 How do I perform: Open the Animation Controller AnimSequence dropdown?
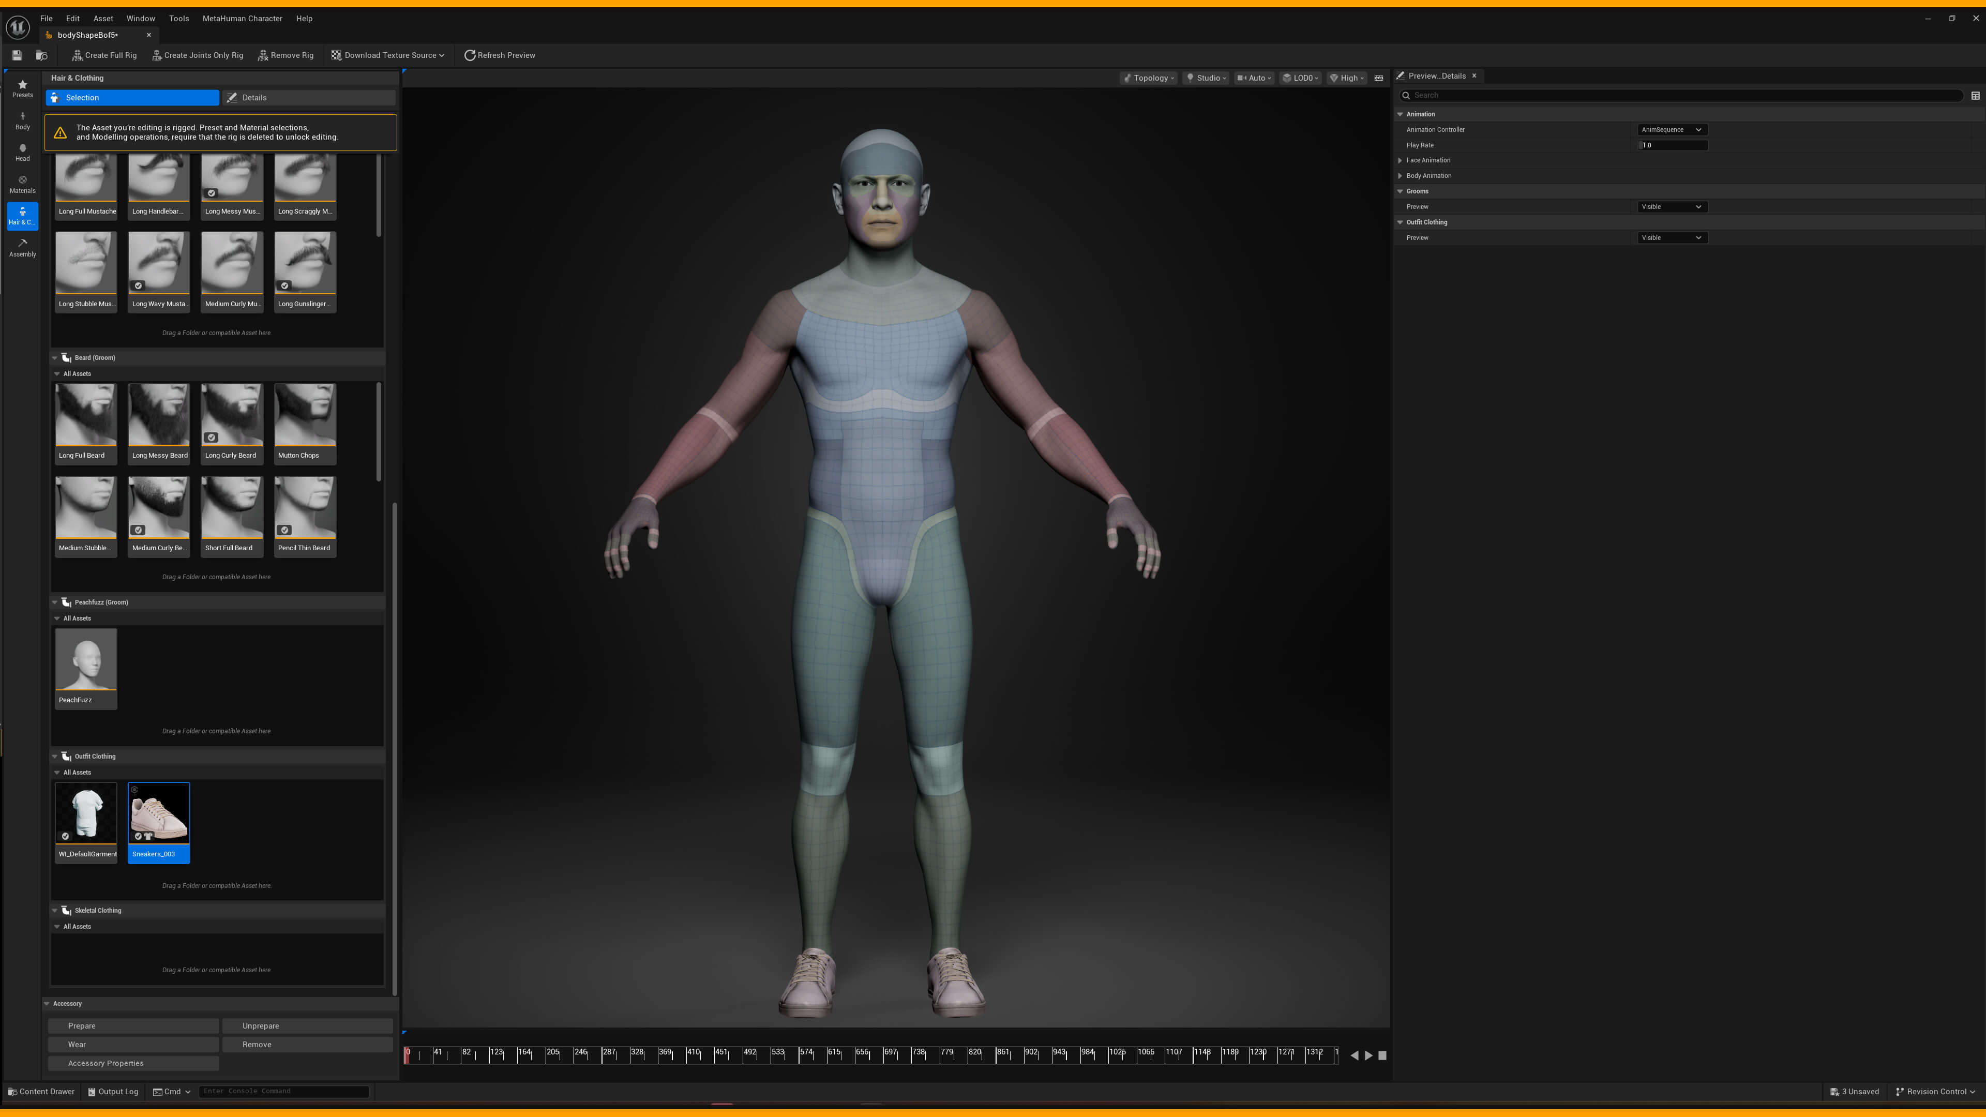1672,129
